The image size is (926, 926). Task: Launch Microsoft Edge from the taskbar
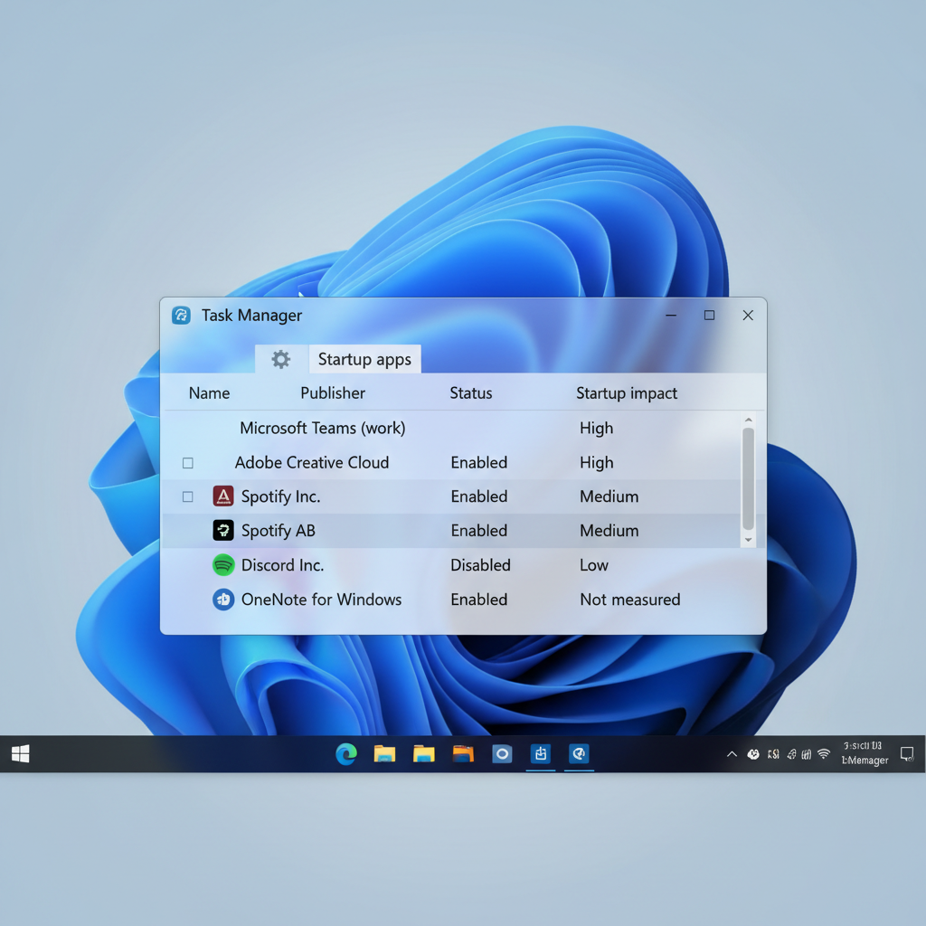pyautogui.click(x=346, y=754)
